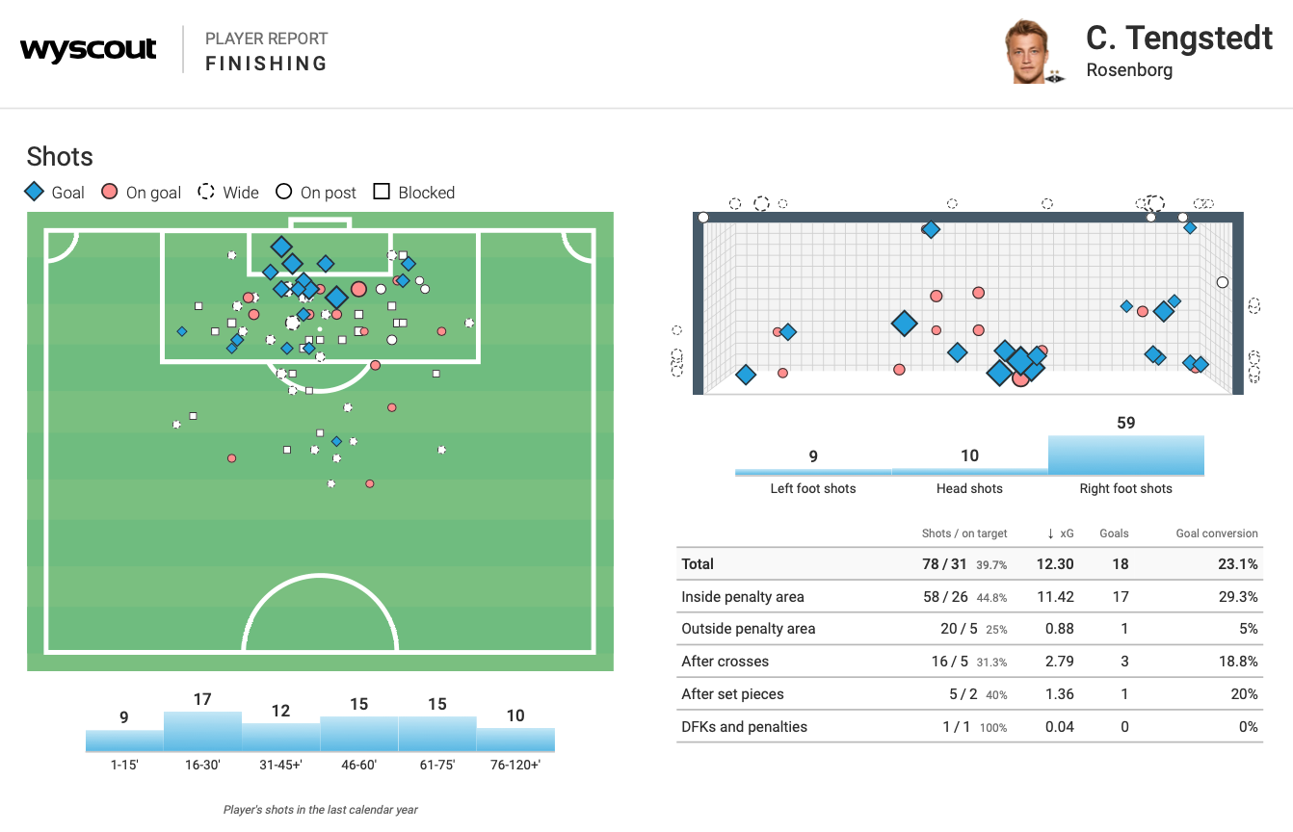This screenshot has height=832, width=1293.
Task: Click the Blocked square legend icon
Action: click(x=382, y=192)
